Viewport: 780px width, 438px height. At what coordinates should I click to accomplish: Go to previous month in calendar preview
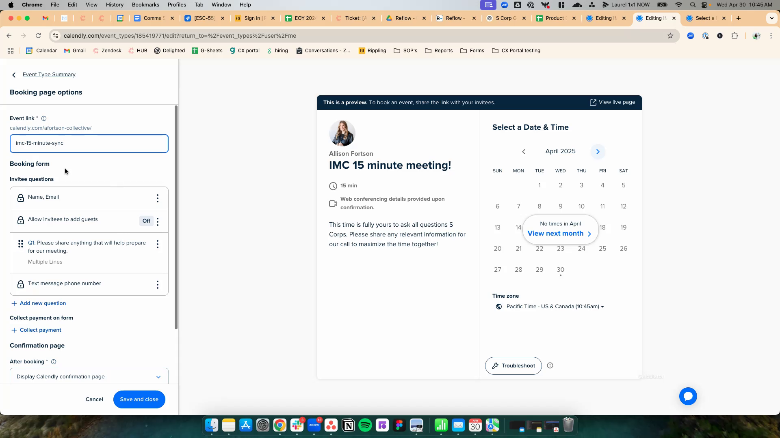click(524, 152)
